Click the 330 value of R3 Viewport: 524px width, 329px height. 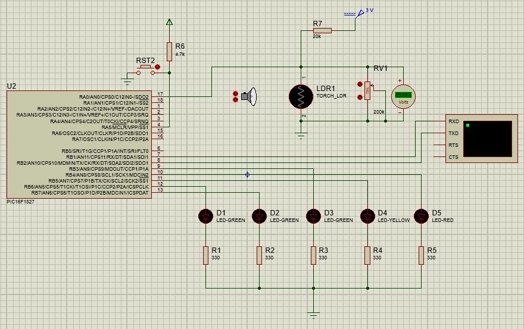point(323,258)
